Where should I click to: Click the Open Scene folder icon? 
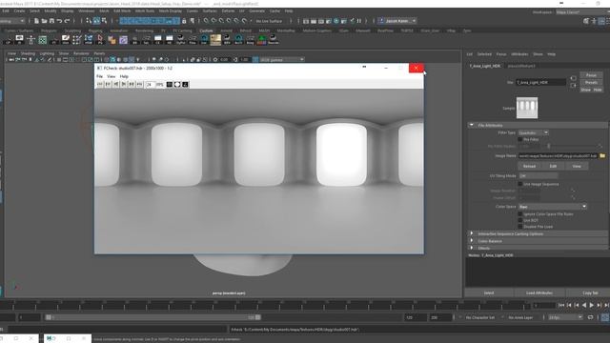pos(44,21)
